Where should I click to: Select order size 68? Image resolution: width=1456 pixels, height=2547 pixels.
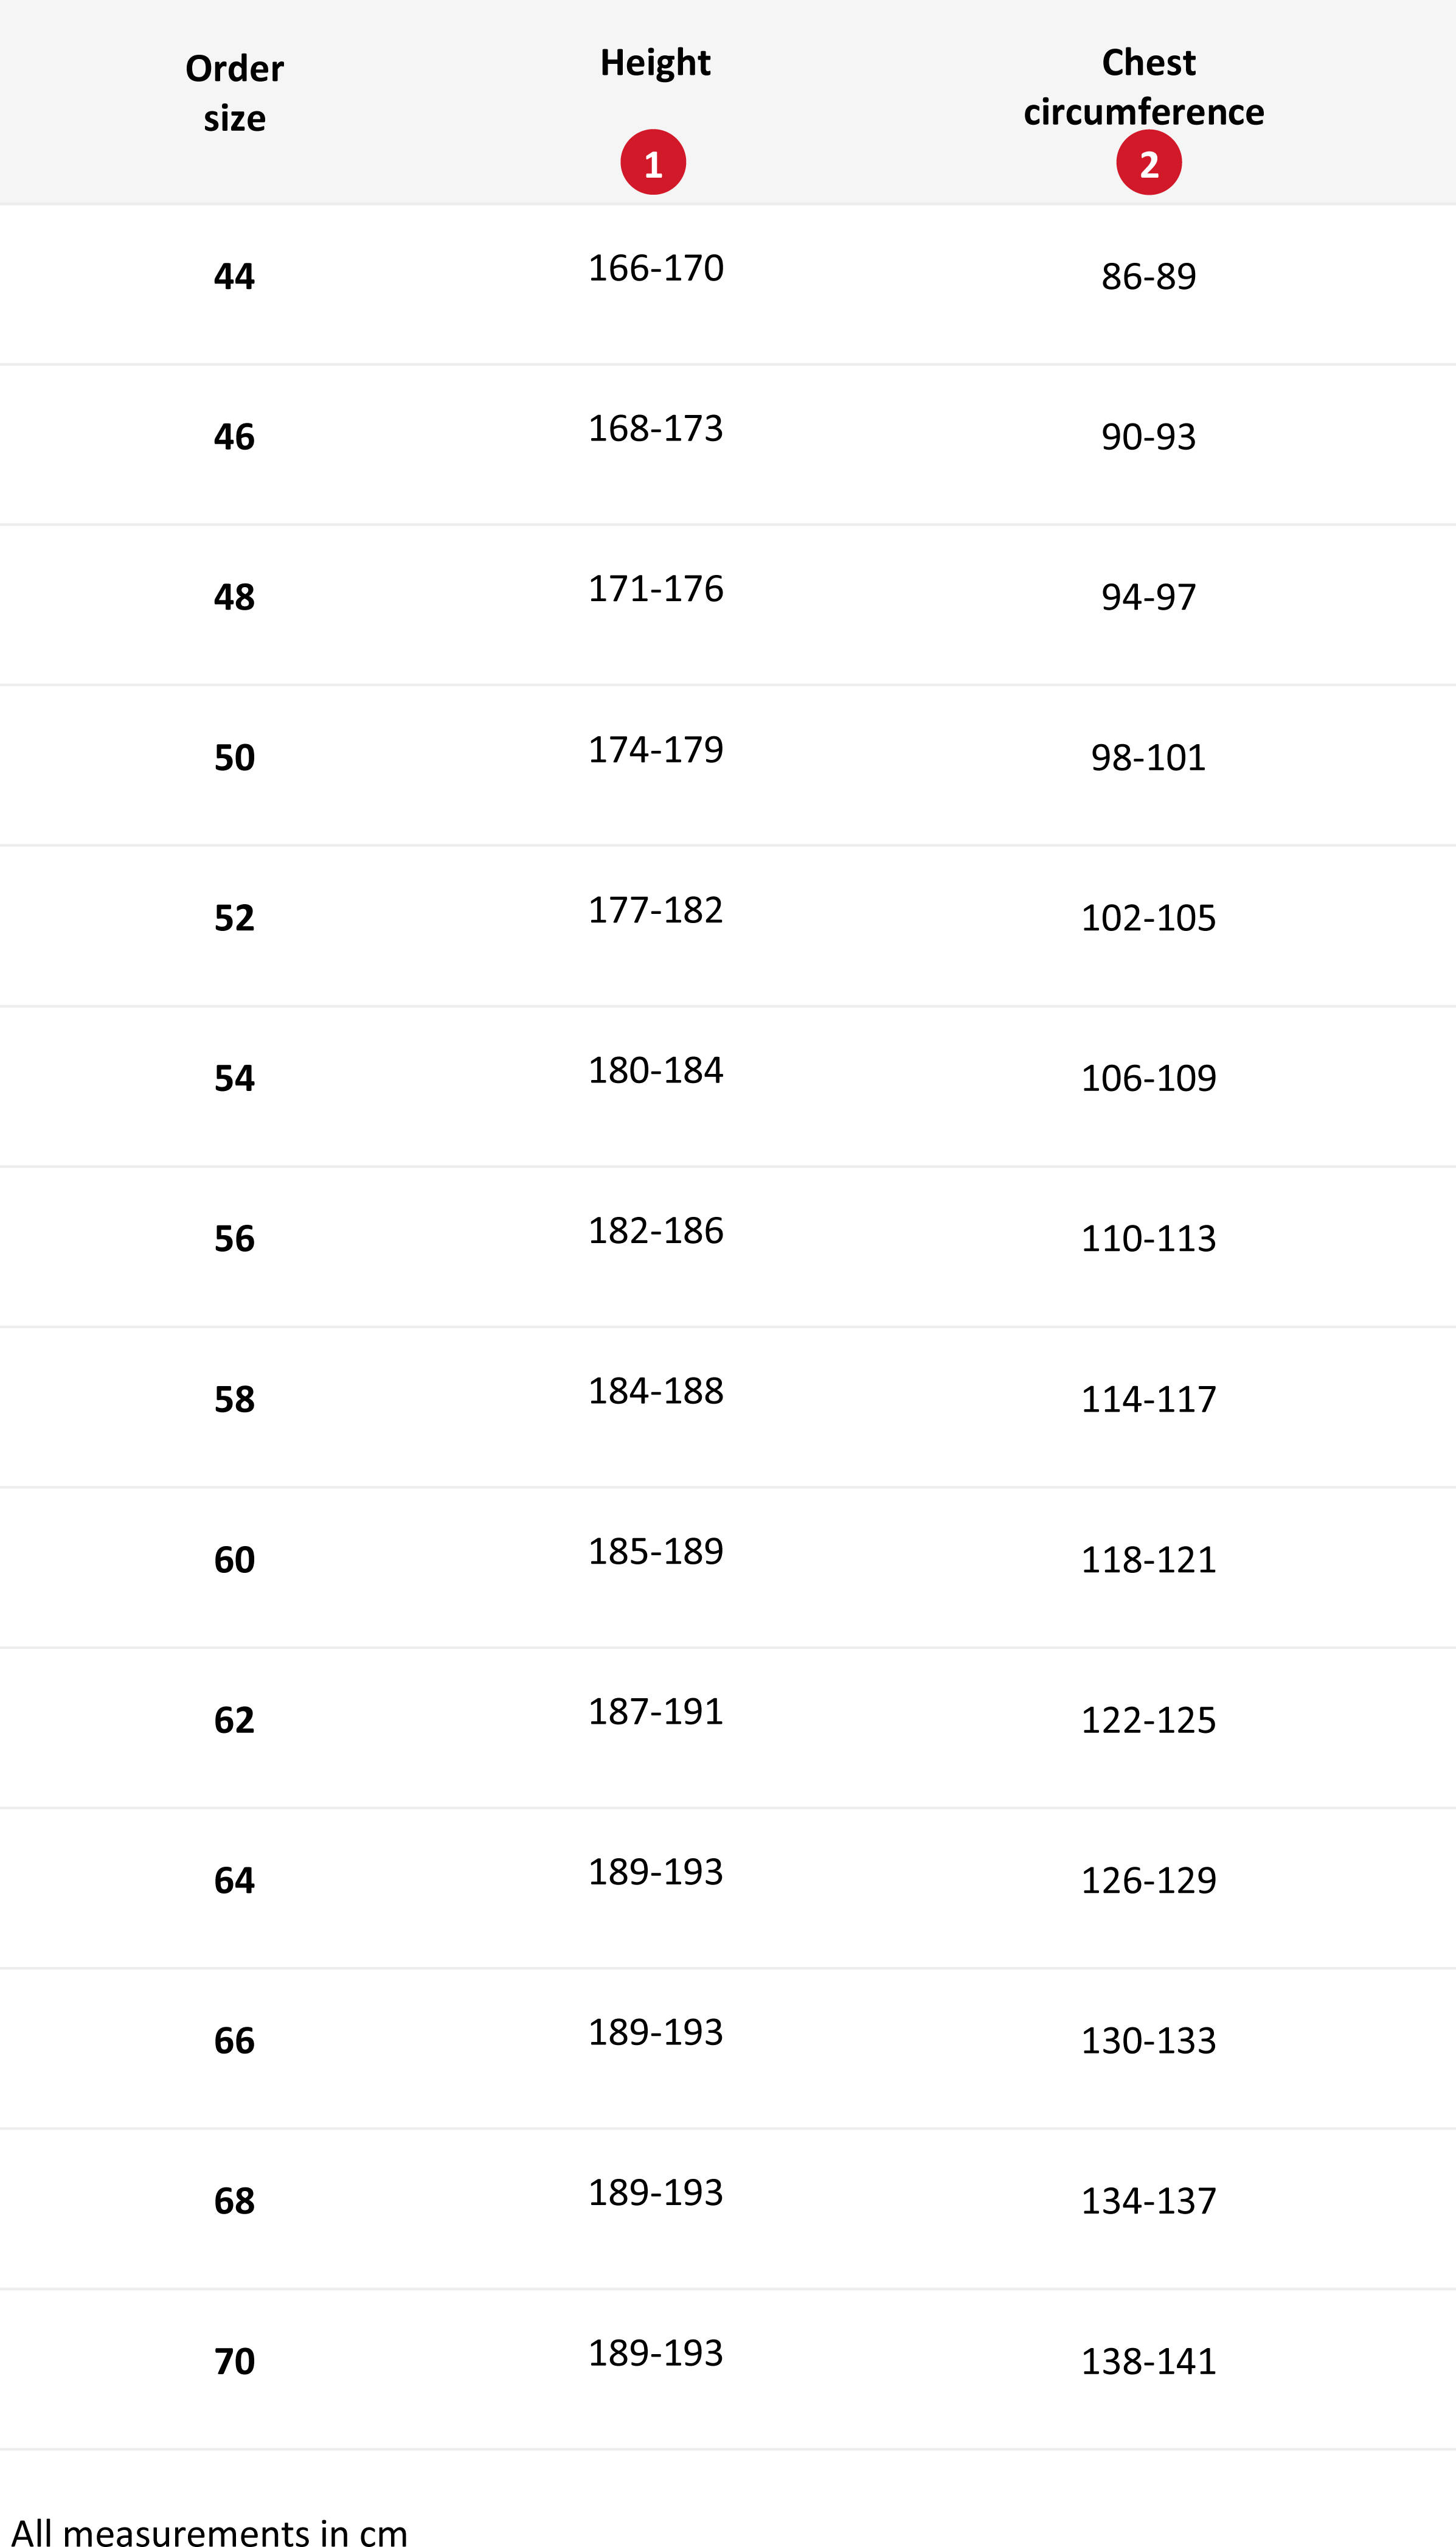[x=235, y=2201]
